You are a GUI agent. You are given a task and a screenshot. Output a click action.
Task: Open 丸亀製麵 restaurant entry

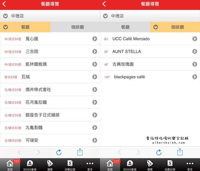click(x=50, y=127)
